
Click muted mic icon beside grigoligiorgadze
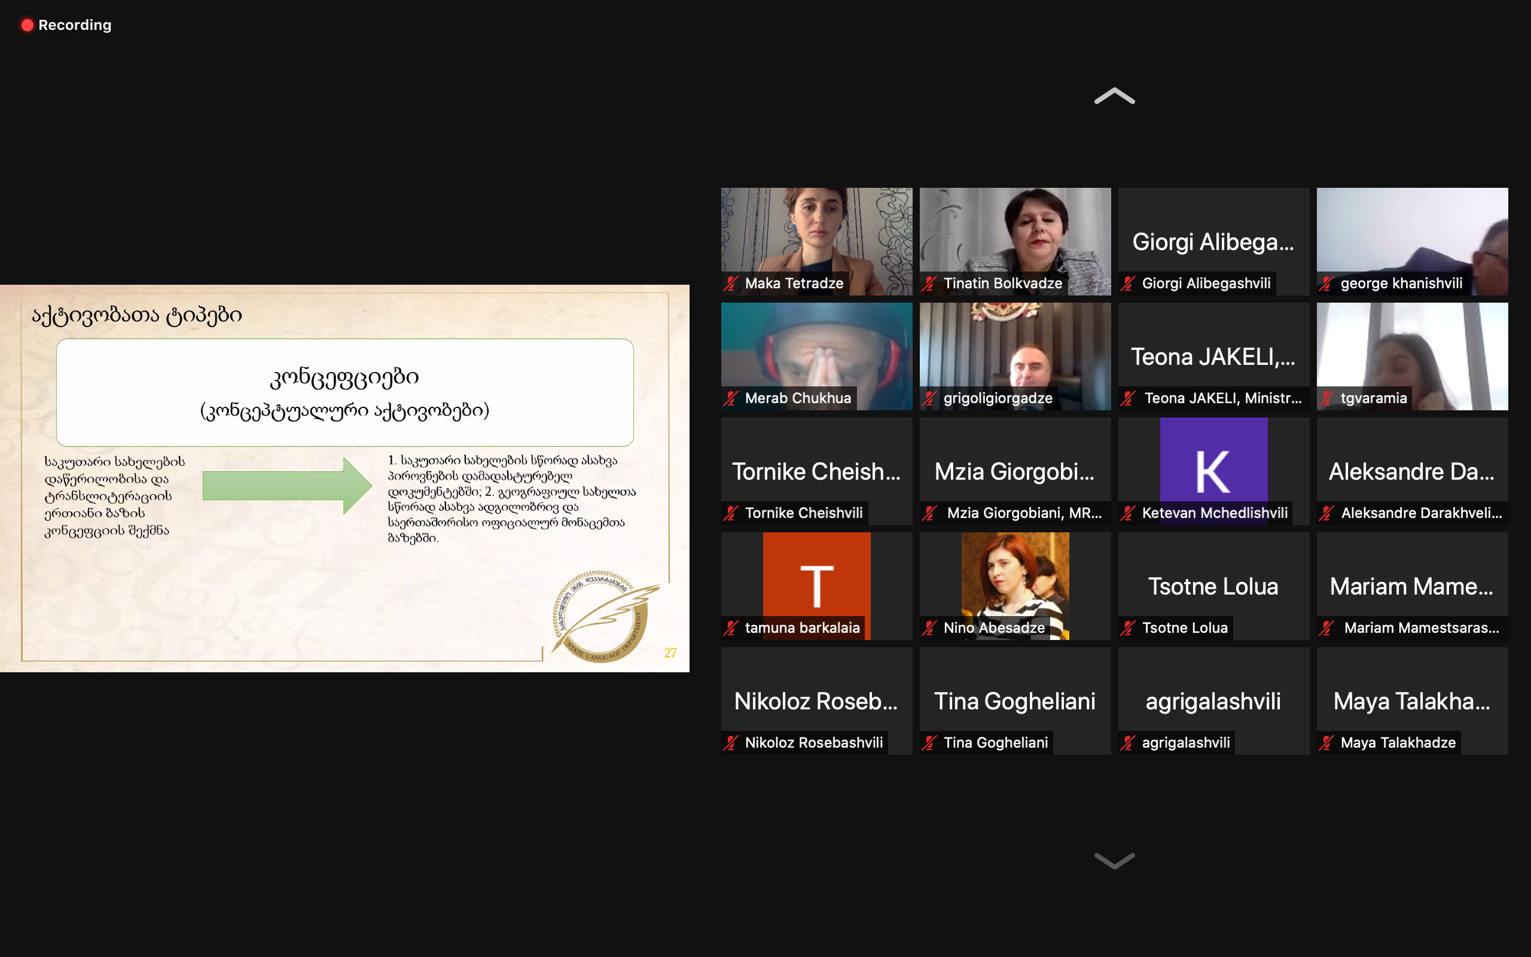(929, 398)
